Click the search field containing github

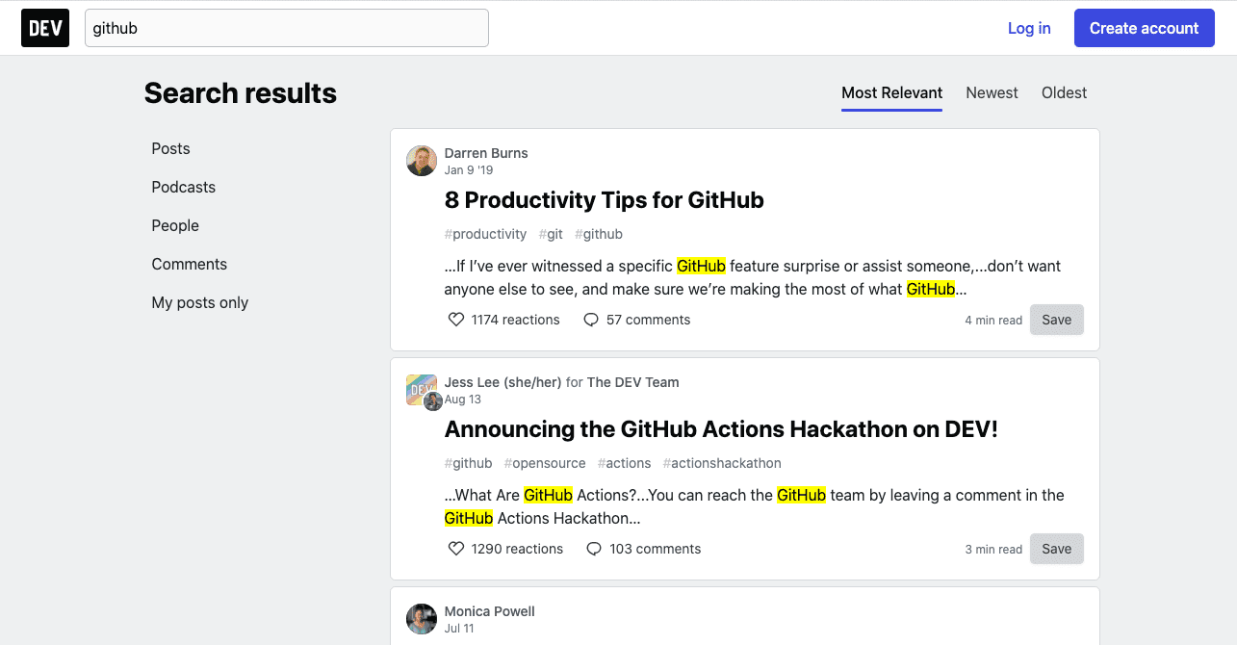[x=286, y=28]
